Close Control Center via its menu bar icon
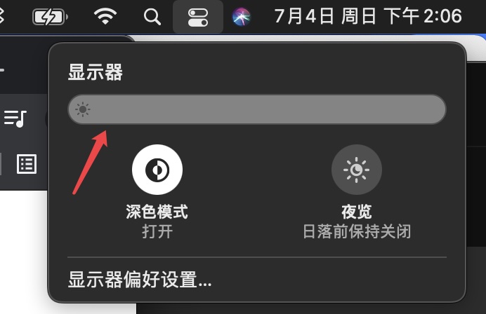Viewport: 486px width, 314px height. pos(198,17)
